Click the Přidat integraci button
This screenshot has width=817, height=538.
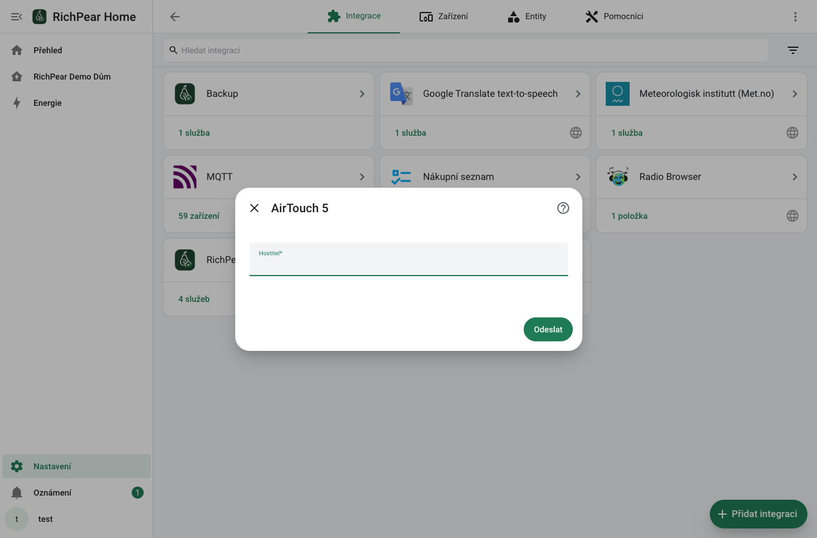point(758,514)
